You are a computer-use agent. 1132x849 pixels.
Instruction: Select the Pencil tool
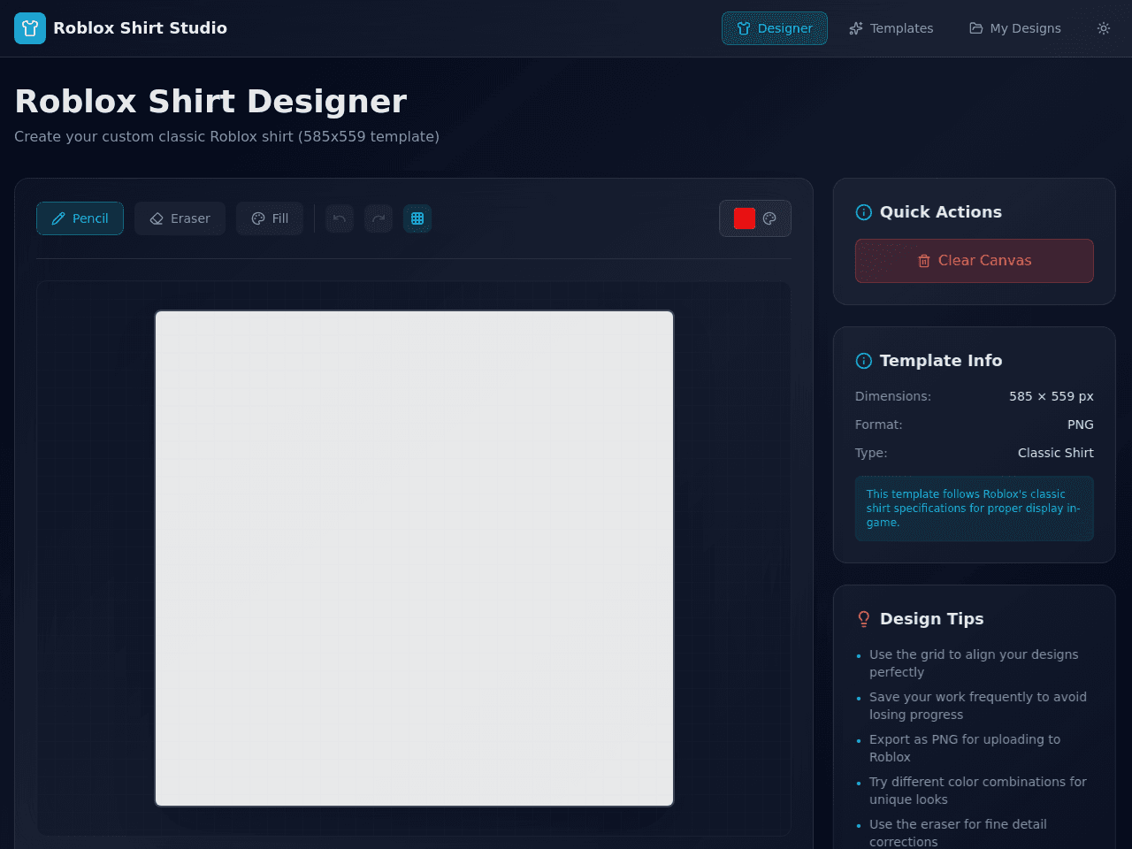tap(80, 218)
